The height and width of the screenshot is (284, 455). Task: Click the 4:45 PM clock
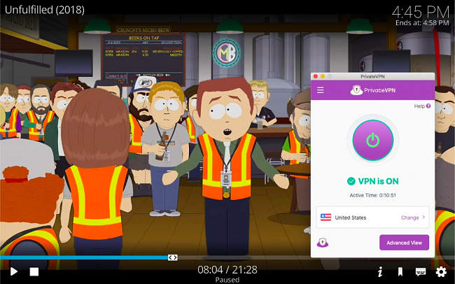(x=421, y=12)
